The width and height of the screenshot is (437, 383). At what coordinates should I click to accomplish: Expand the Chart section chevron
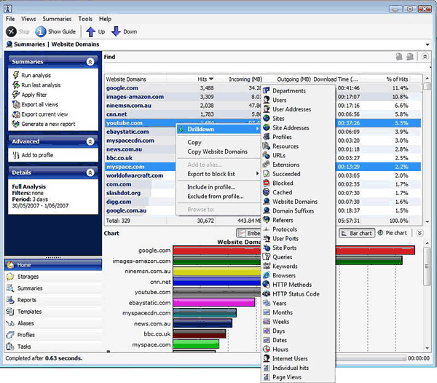click(x=420, y=233)
